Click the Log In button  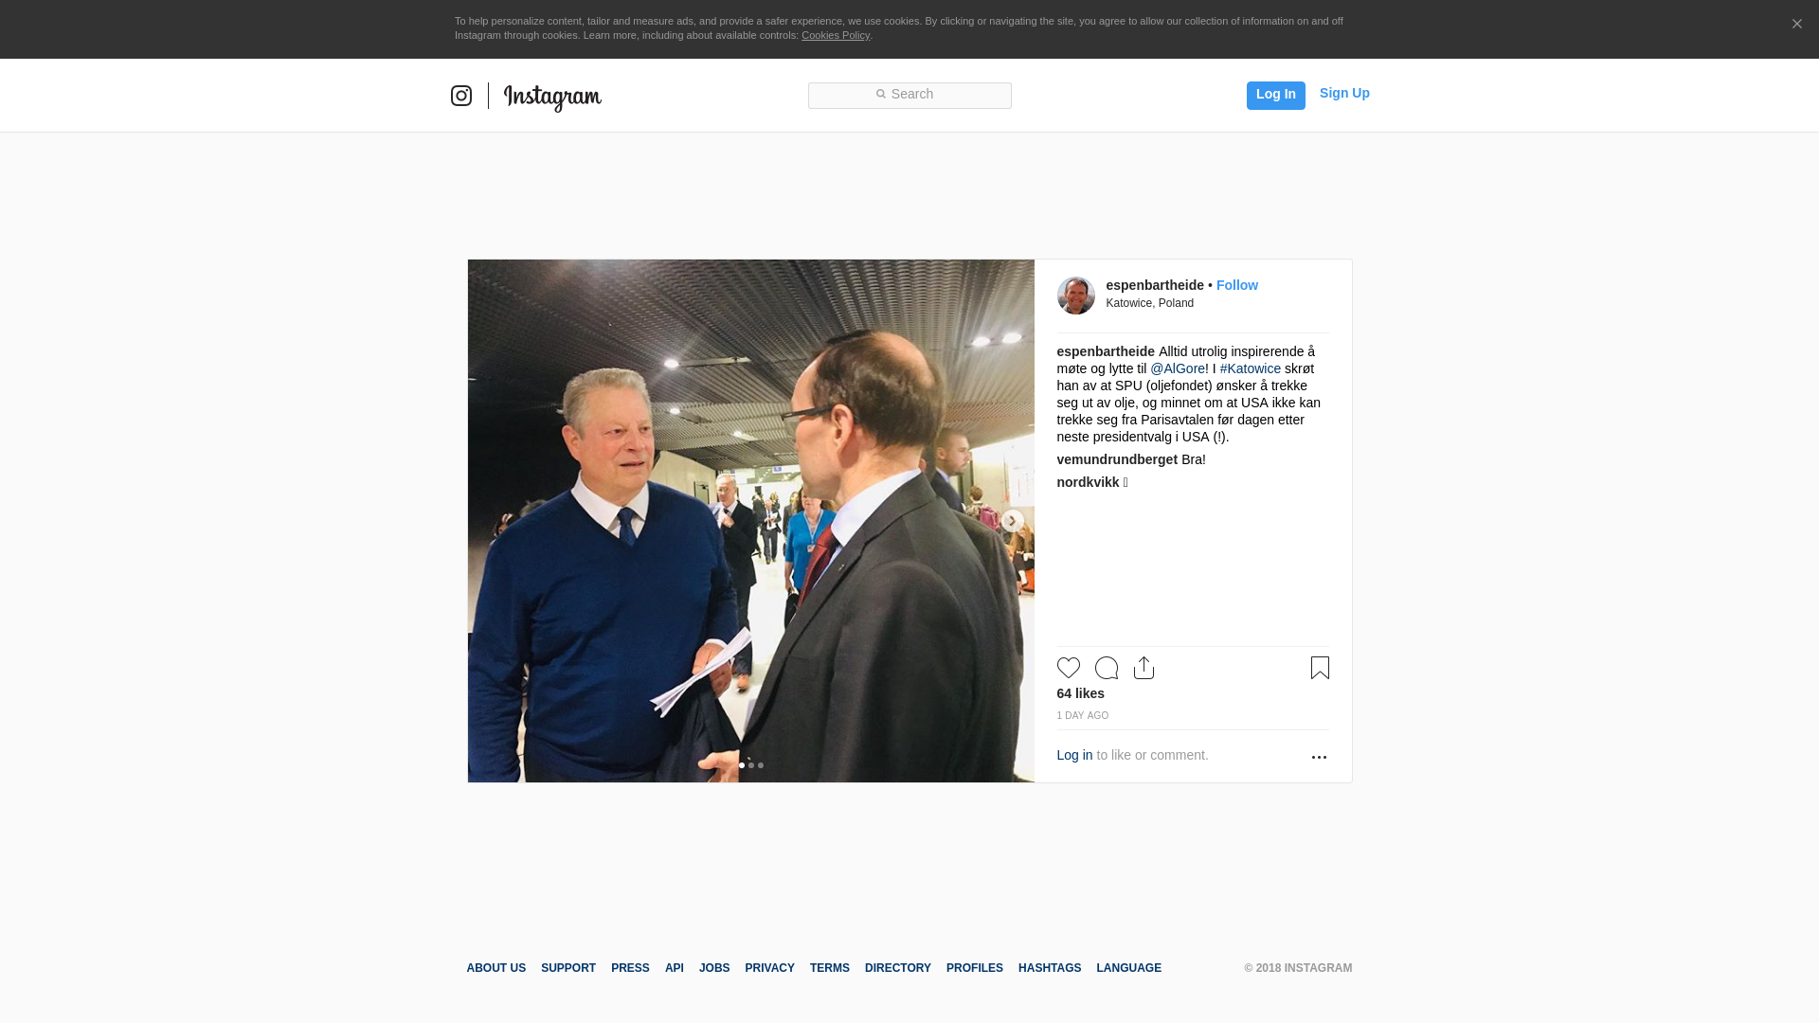(x=1276, y=96)
